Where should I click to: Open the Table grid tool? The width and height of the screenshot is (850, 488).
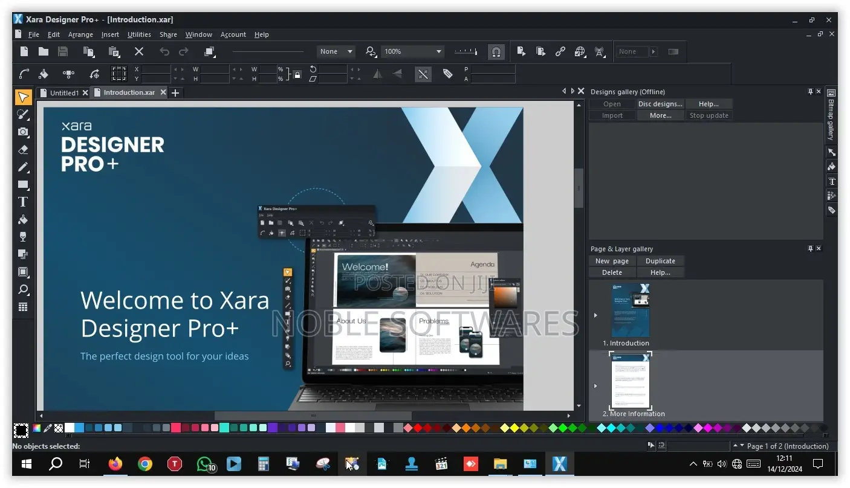click(23, 307)
